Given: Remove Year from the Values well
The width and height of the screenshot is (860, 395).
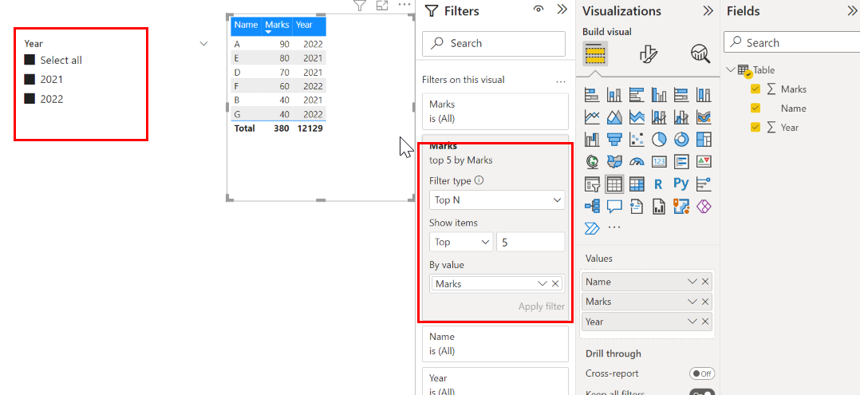Looking at the screenshot, I should tap(705, 322).
